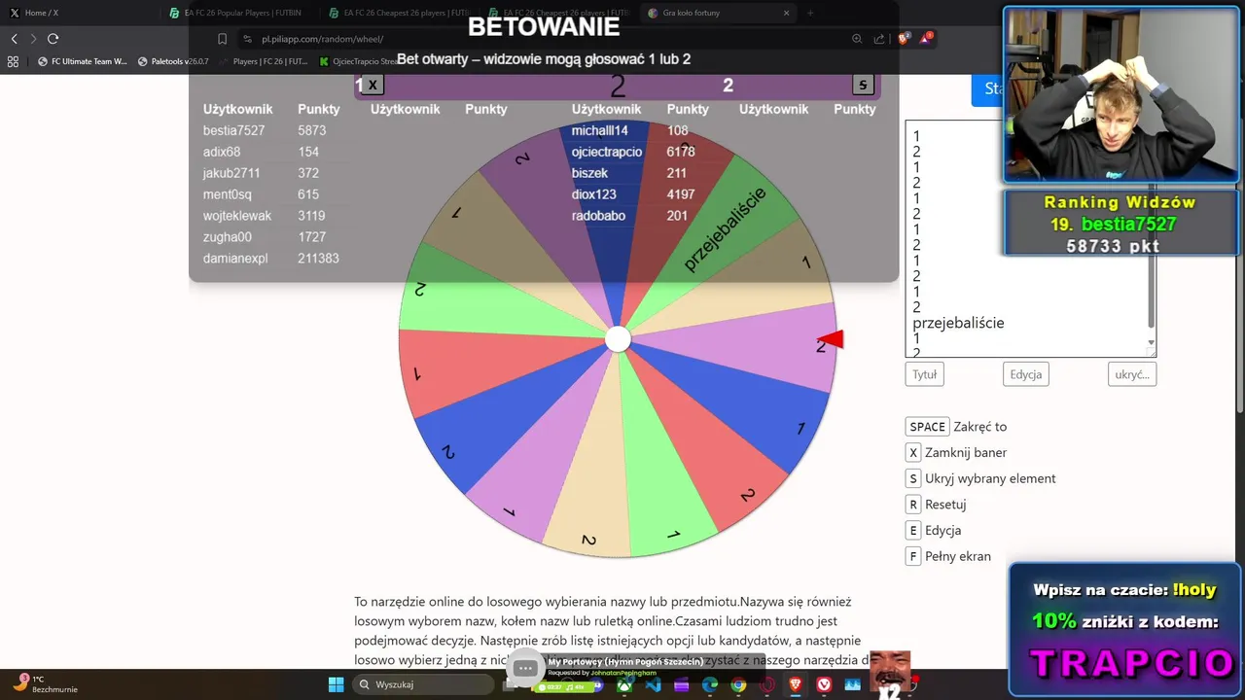Select the Gra koło fortuny tab
The image size is (1245, 700).
[718, 13]
